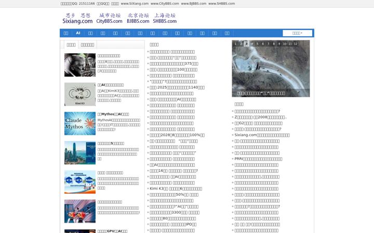374x233 pixels.
Task: Click the QQ: 21511166 contact text
Action: click(x=77, y=4)
